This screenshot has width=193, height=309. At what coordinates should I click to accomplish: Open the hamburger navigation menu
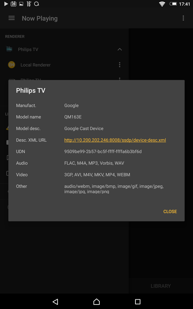pos(12,18)
